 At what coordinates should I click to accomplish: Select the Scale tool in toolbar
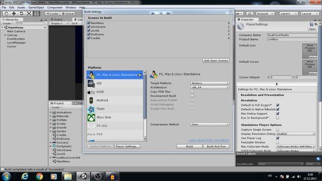(x=29, y=14)
